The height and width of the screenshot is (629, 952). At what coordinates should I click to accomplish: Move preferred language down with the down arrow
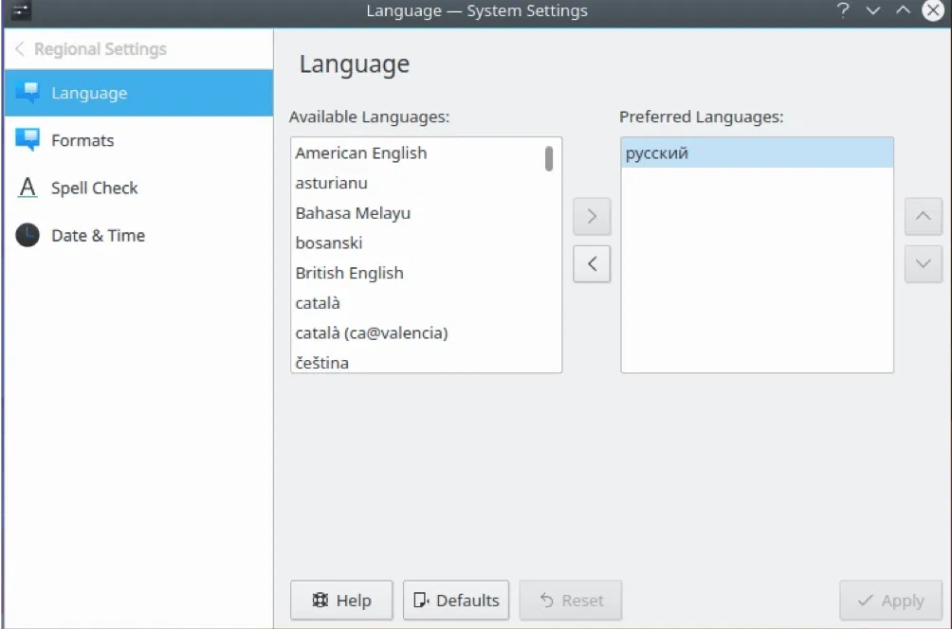click(x=923, y=264)
